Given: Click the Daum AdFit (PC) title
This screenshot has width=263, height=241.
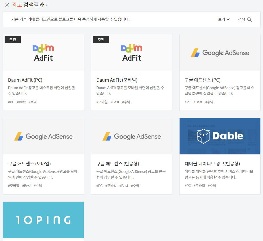Looking at the screenshot, I should 25,80.
